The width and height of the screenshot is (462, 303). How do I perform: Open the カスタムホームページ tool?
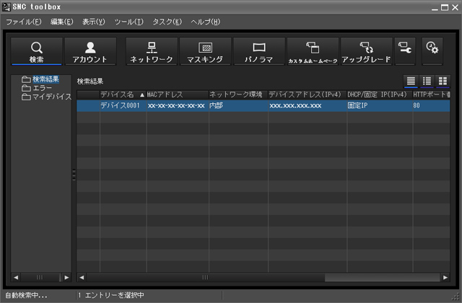tap(312, 51)
